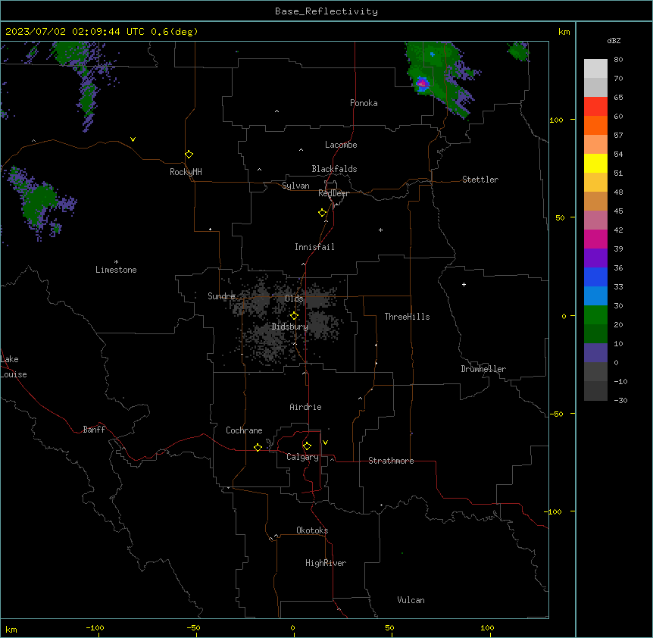Click the Didsbury town label
The image size is (653, 638).
pos(290,327)
